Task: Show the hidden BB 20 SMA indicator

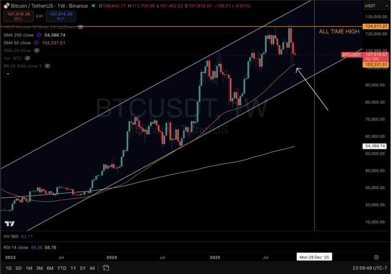Action: coord(47,66)
